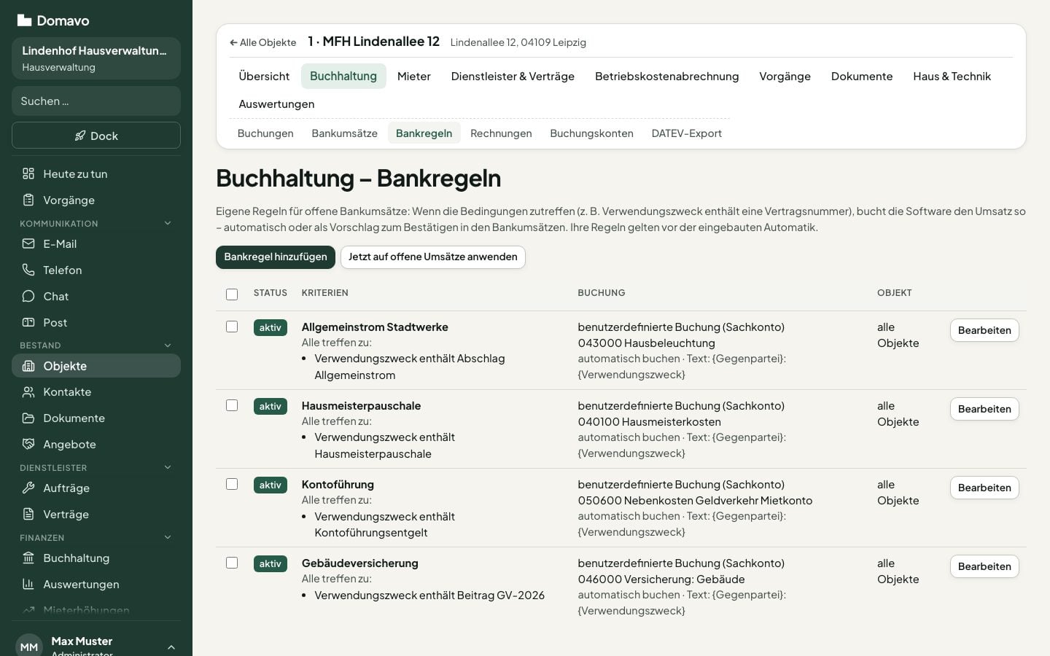
Task: Click the Bankregel hinzufügen button
Action: (x=276, y=257)
